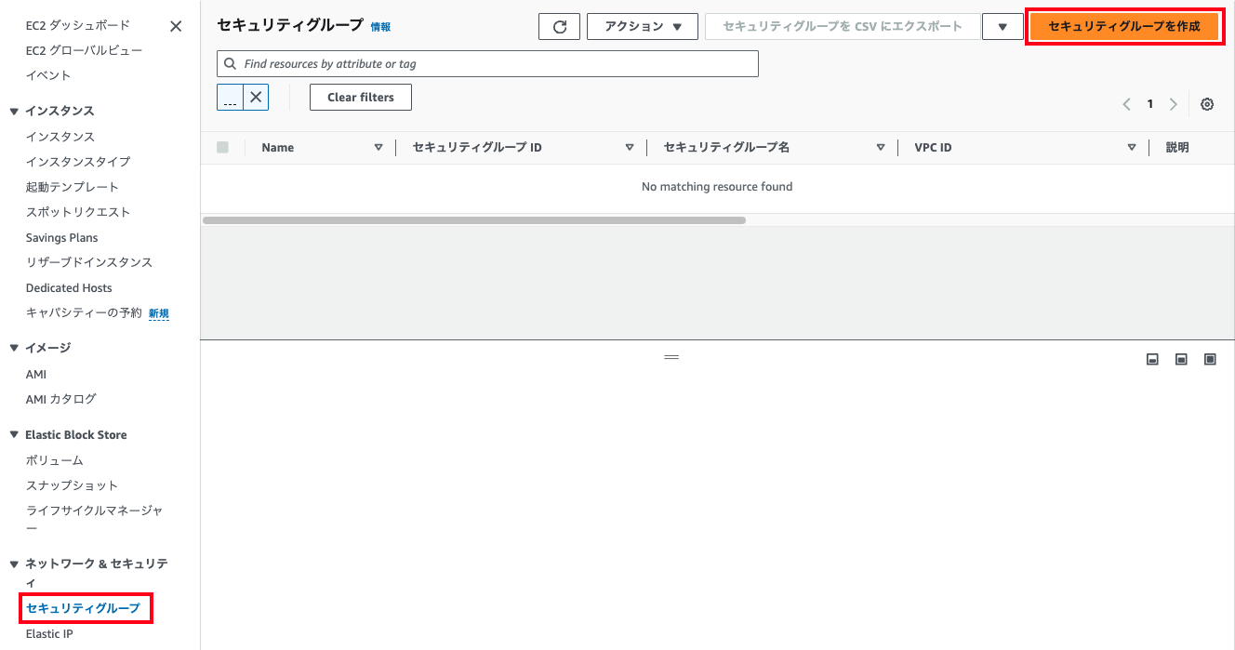Collapse the Elastic Block Store section
The height and width of the screenshot is (650, 1235).
click(x=14, y=434)
